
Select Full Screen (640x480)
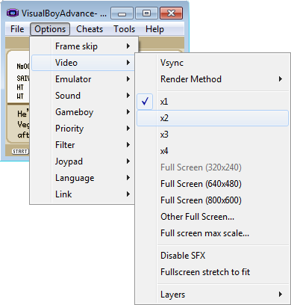click(213, 184)
